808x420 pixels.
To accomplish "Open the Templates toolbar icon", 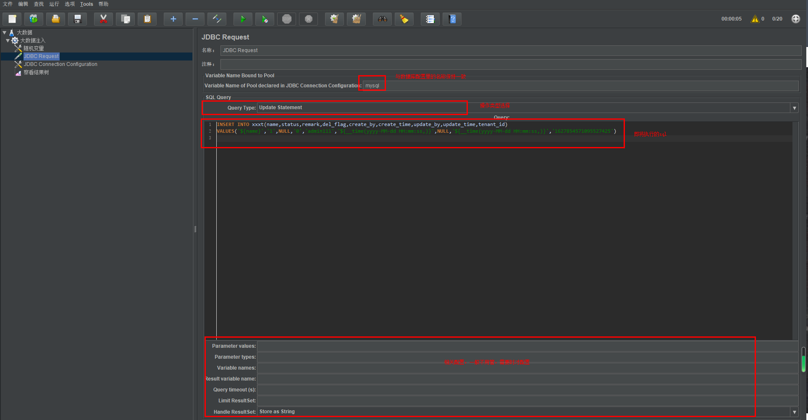I will (x=34, y=19).
